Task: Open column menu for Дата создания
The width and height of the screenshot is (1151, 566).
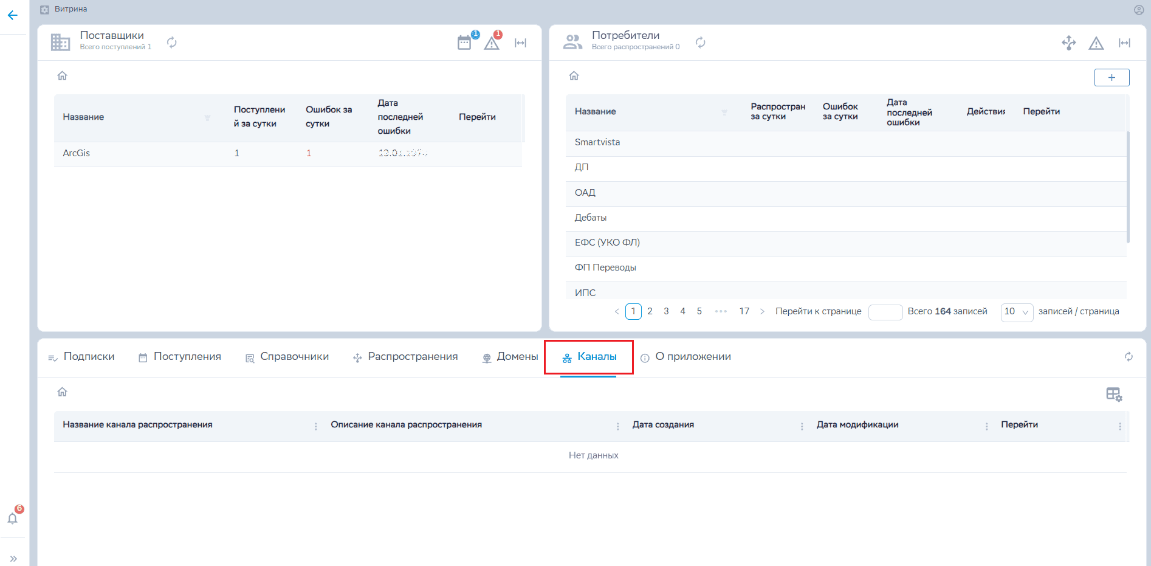Action: (x=802, y=426)
